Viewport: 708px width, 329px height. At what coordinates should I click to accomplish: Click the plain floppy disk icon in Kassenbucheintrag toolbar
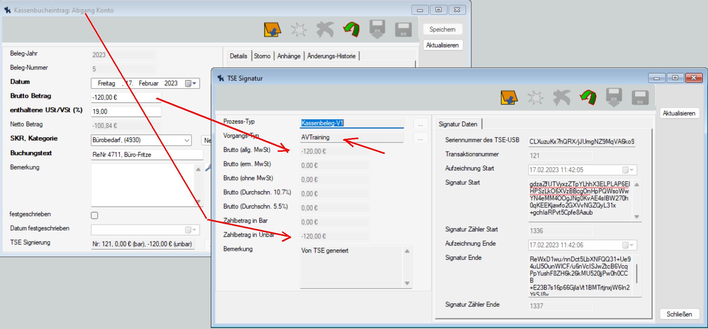(403, 30)
